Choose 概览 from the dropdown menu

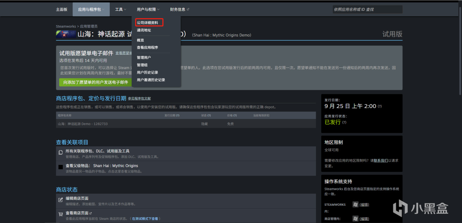point(140,40)
